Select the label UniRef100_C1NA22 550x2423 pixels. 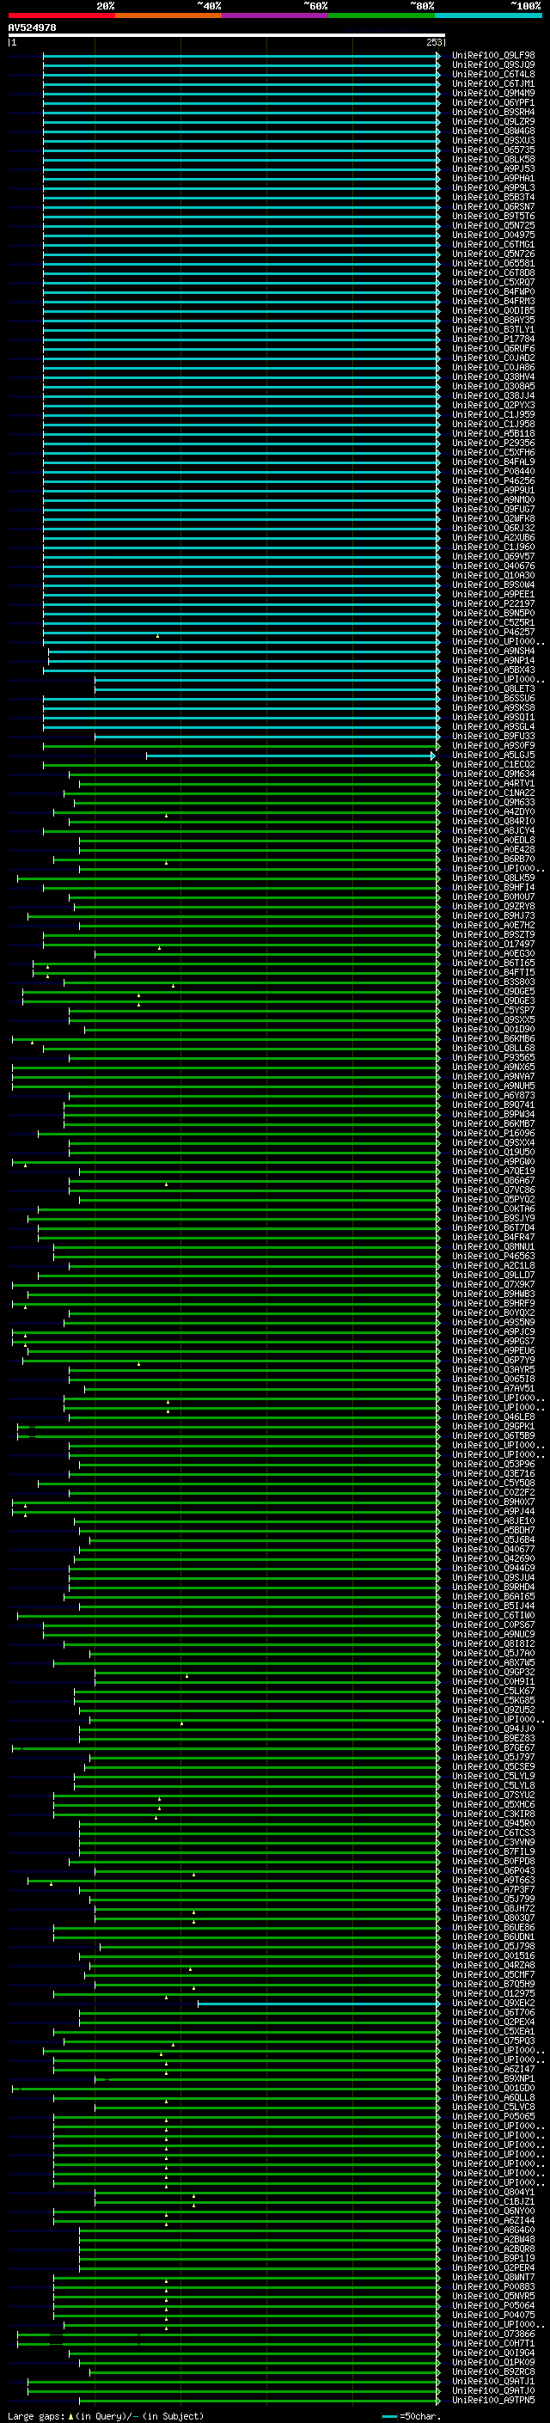(x=493, y=793)
